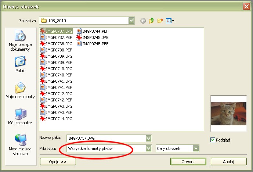The width and height of the screenshot is (253, 172).
Task: Go to Pulpit desktop location
Action: (x=20, y=65)
